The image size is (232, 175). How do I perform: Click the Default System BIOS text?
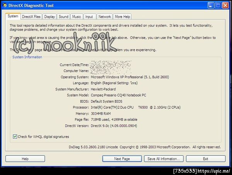106,101
